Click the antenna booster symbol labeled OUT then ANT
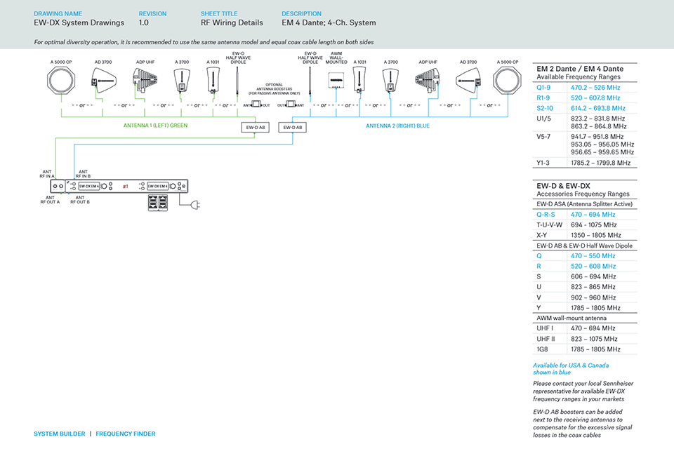The width and height of the screenshot is (674, 449). 291,105
